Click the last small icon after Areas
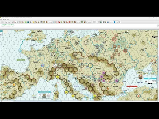Viewport: 159px width, 119px height. 120,22
